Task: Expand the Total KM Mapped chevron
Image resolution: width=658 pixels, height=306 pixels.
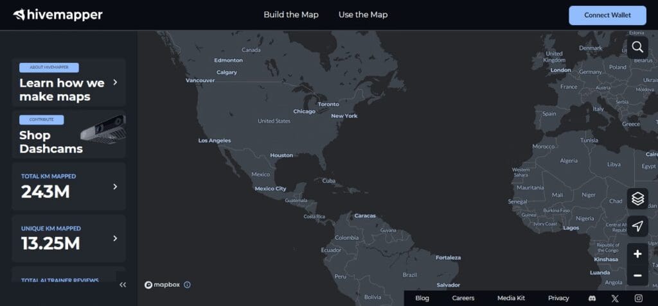Action: (x=115, y=187)
